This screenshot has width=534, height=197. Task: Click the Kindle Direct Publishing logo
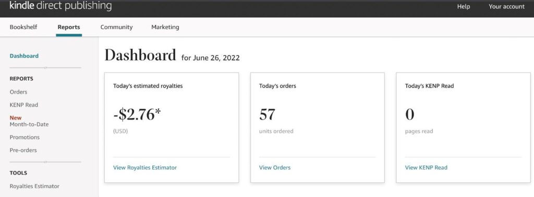tap(60, 6)
